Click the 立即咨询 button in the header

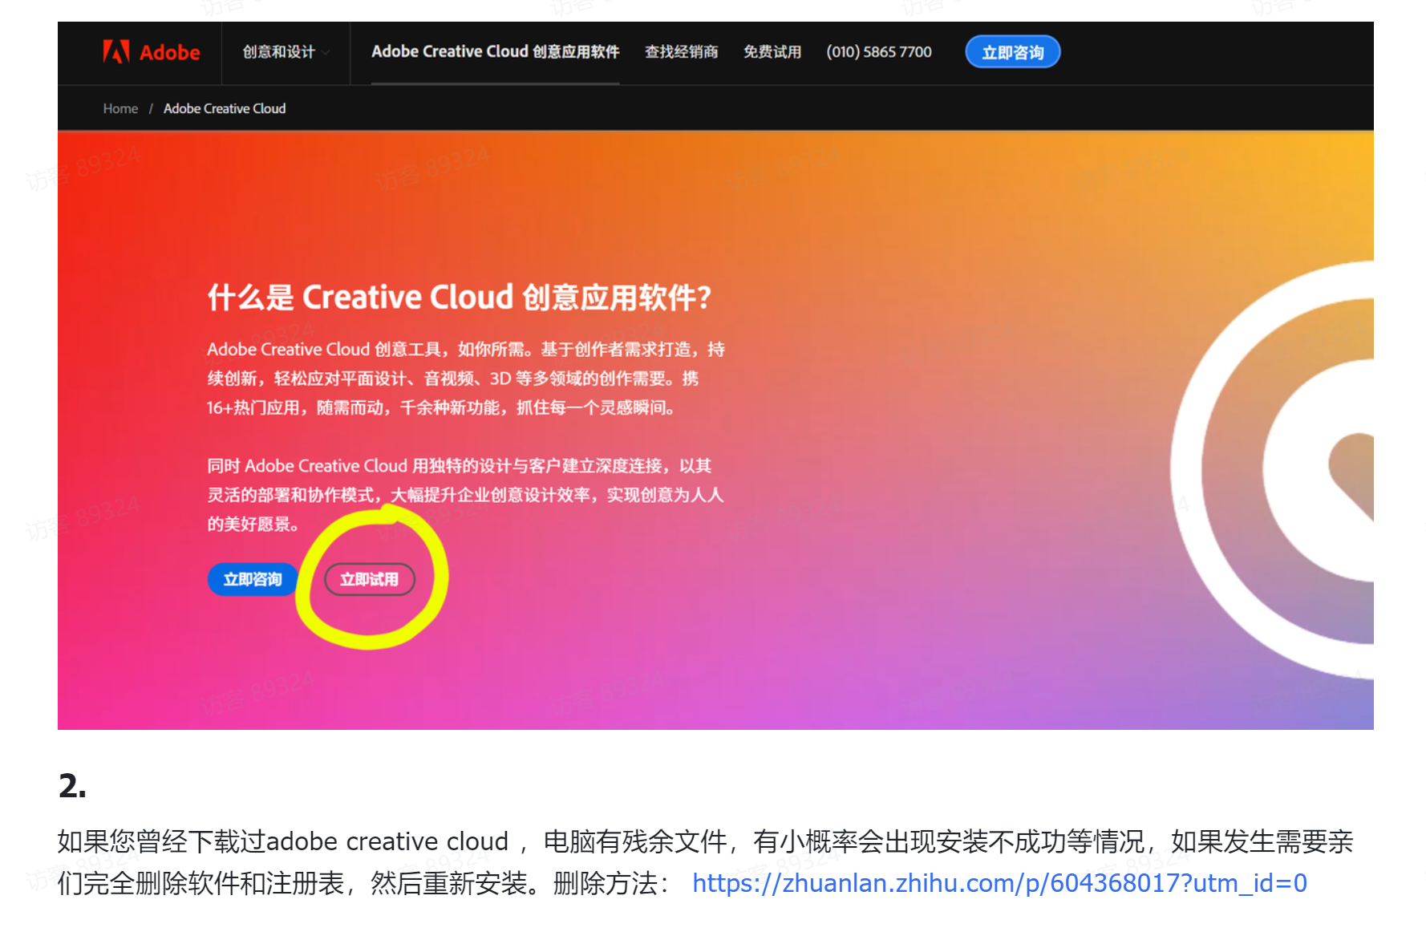tap(1012, 52)
